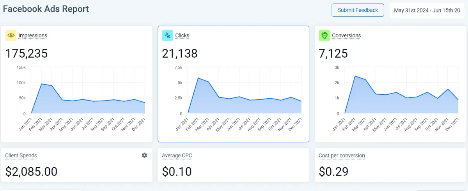
Task: Click the Clicks metric label
Action: pos(182,35)
